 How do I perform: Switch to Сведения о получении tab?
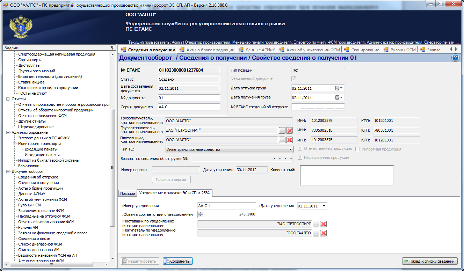click(148, 50)
